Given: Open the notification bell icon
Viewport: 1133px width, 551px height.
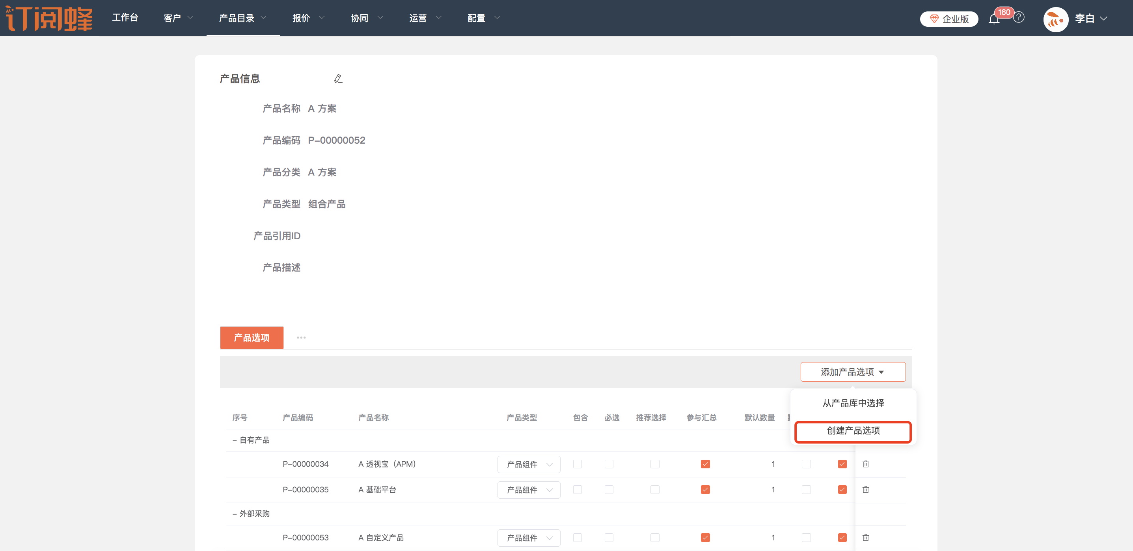Looking at the screenshot, I should tap(993, 19).
